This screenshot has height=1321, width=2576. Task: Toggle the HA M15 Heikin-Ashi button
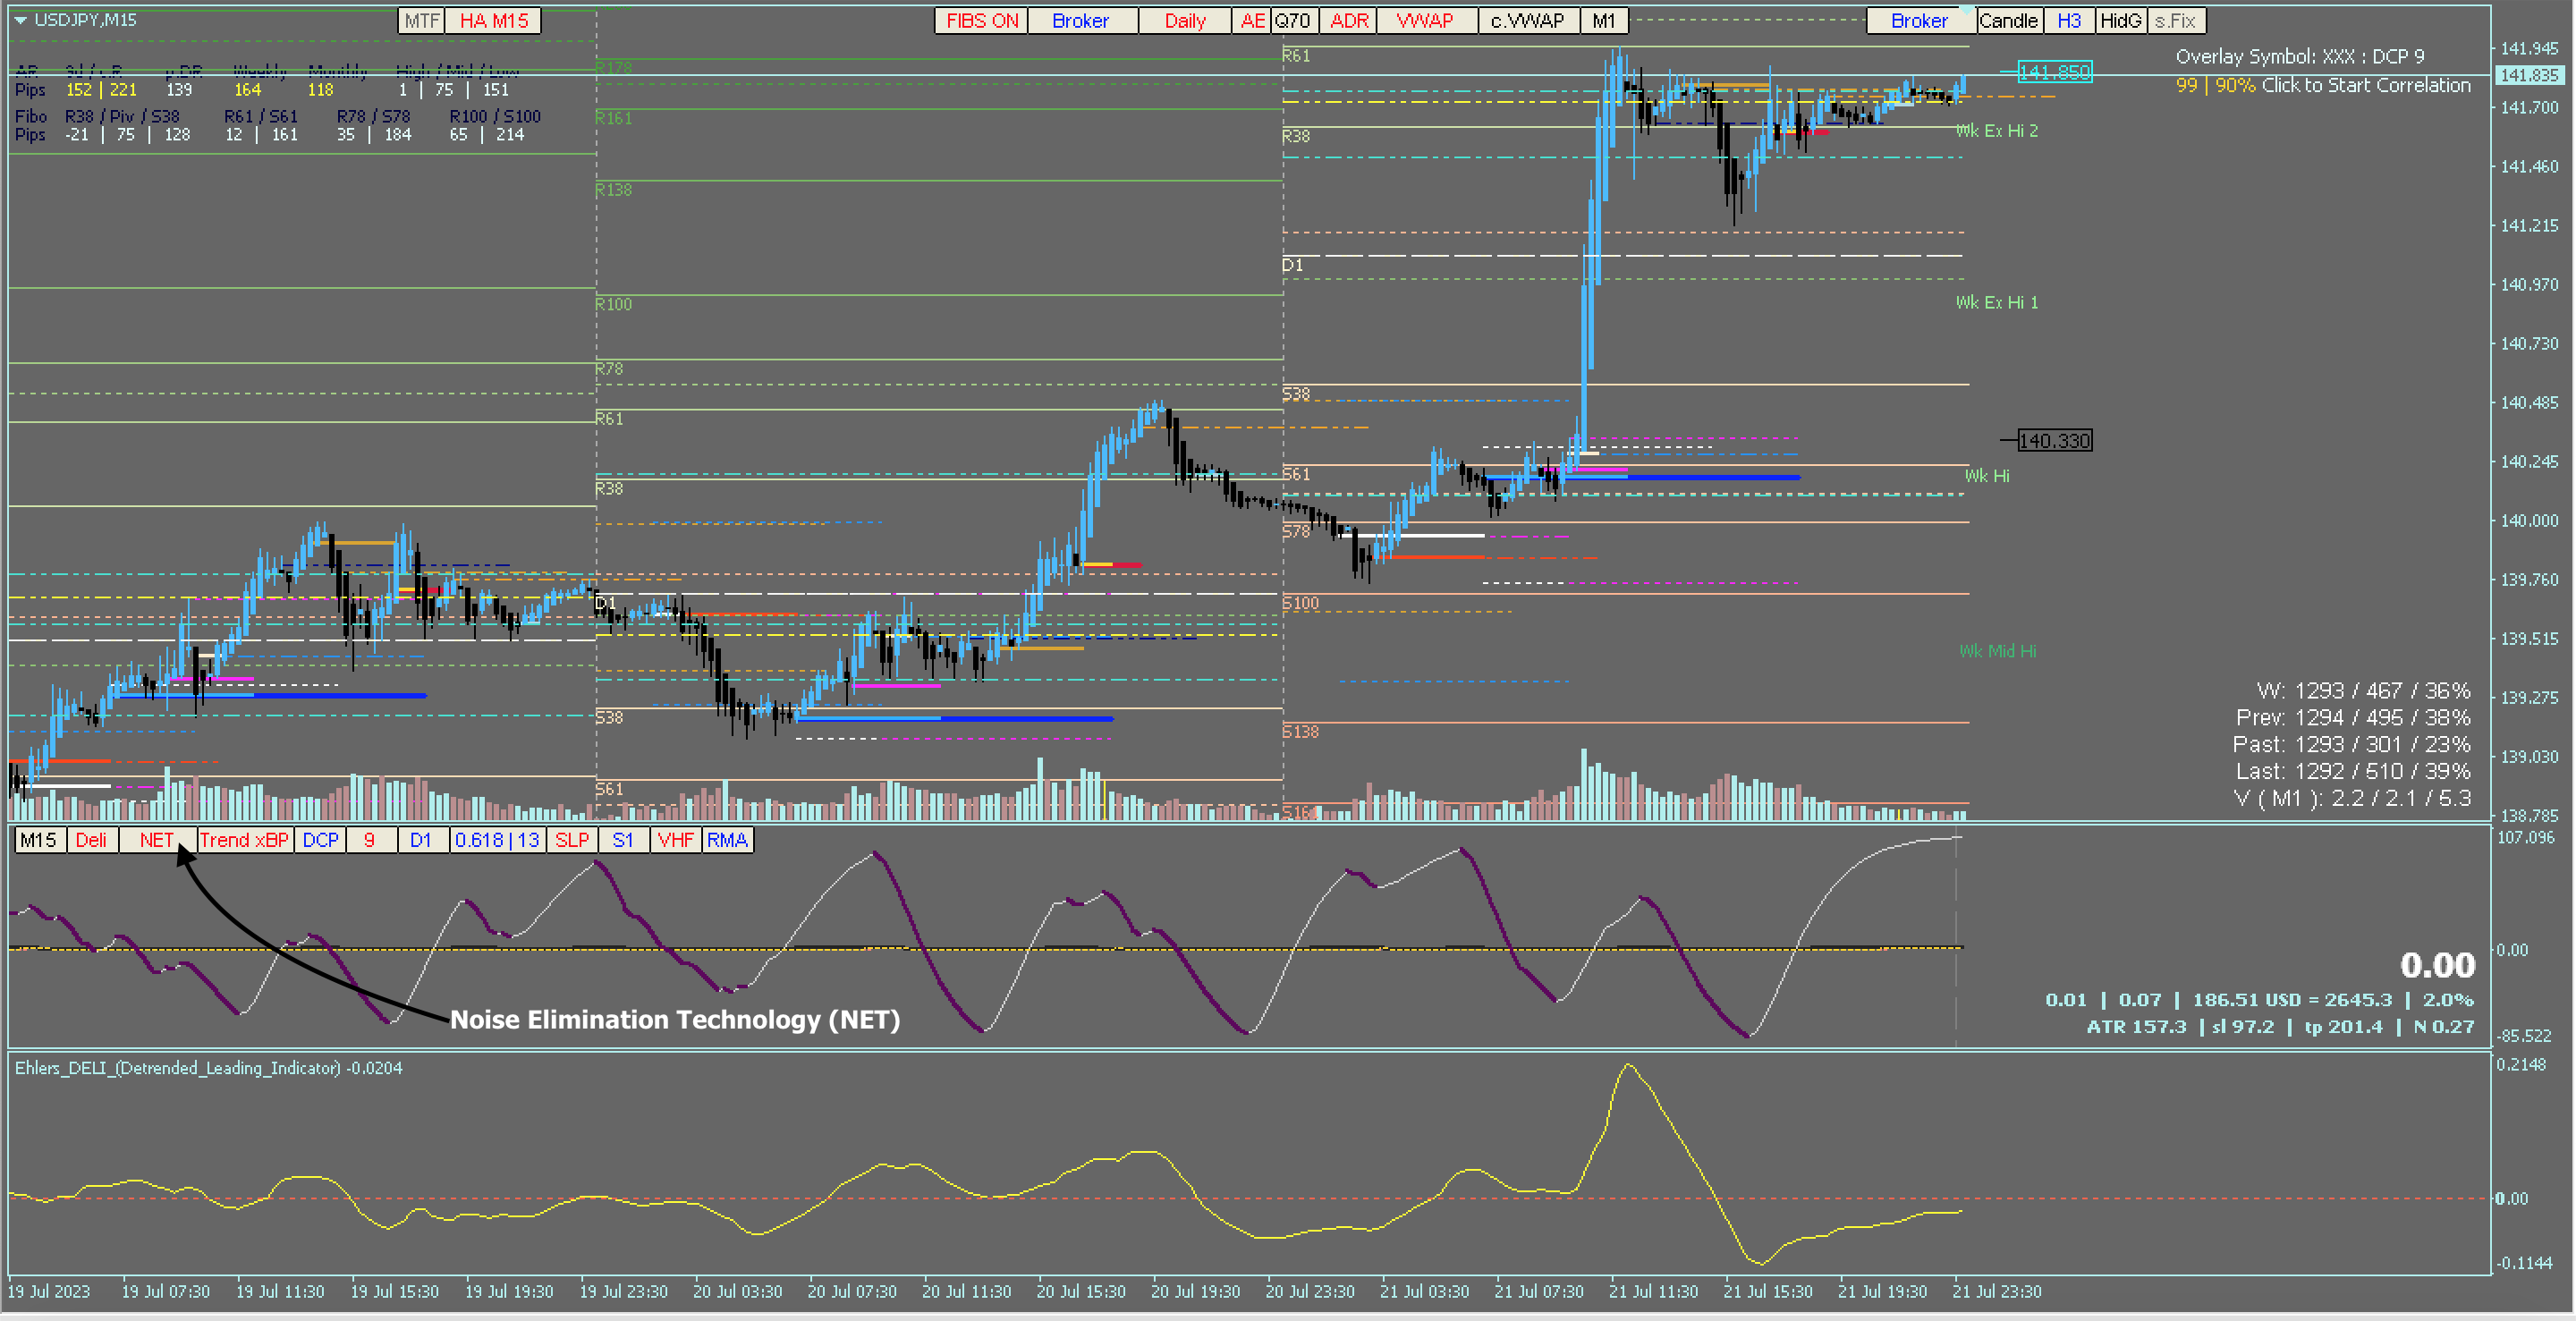point(493,21)
